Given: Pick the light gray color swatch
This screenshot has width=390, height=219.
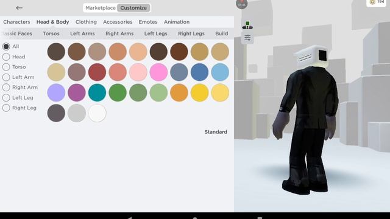Looking at the screenshot, I should 77,113.
